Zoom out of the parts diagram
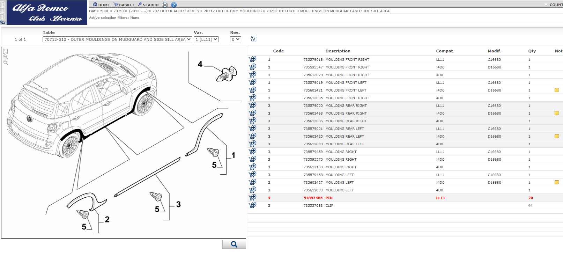The width and height of the screenshot is (563, 256). coord(5,63)
